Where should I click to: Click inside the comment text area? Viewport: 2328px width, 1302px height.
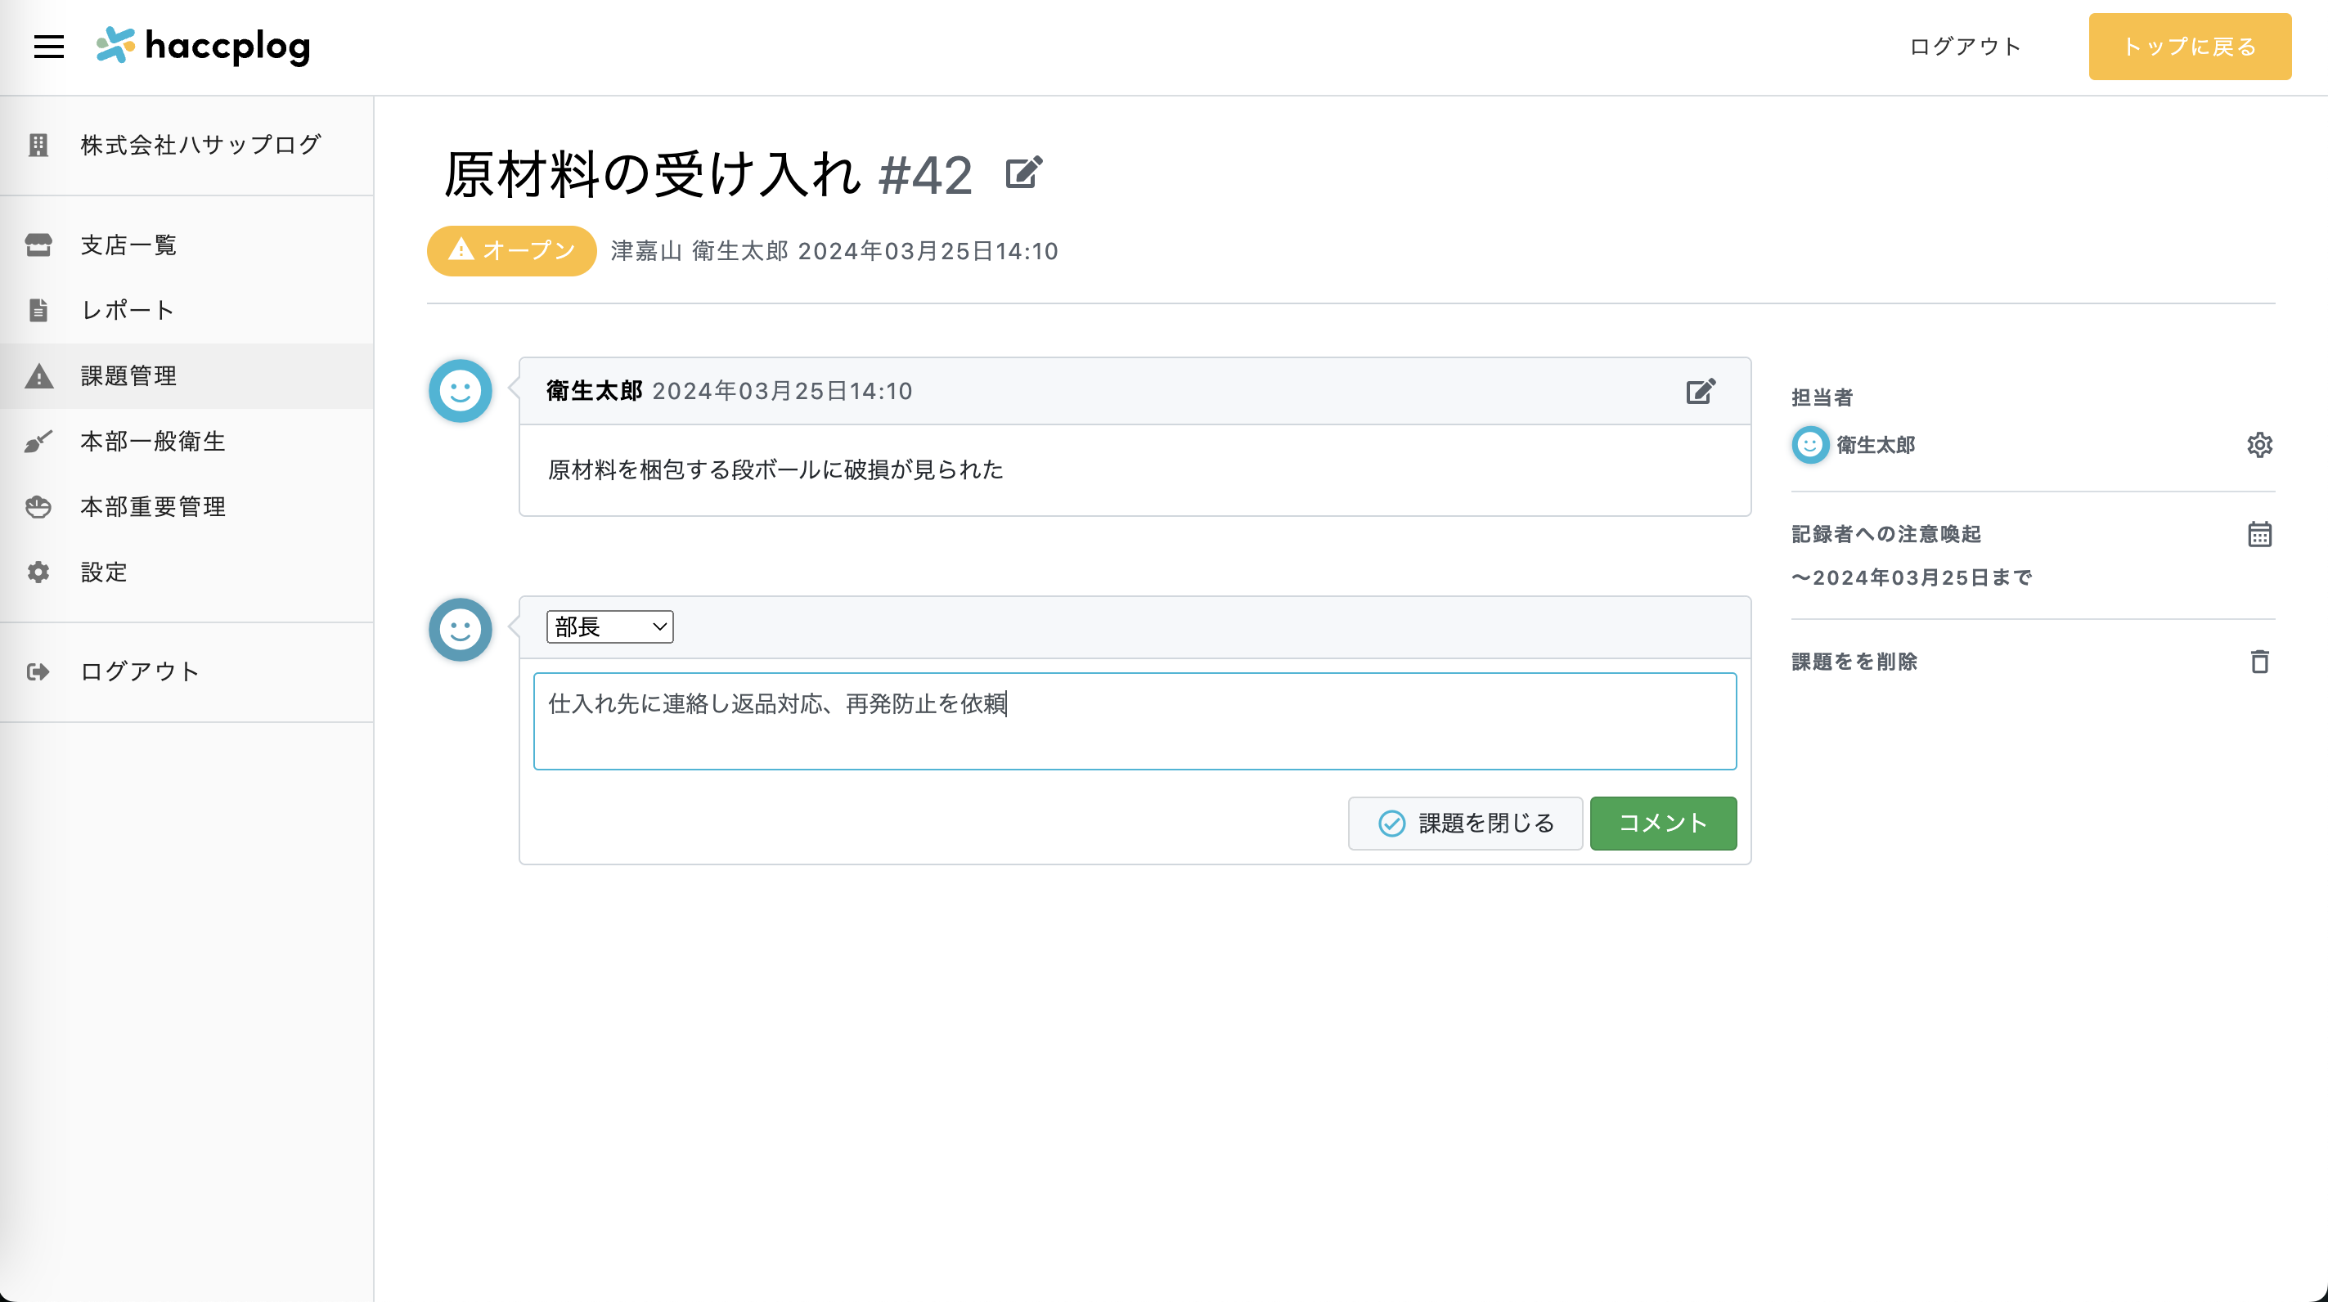click(x=1135, y=721)
